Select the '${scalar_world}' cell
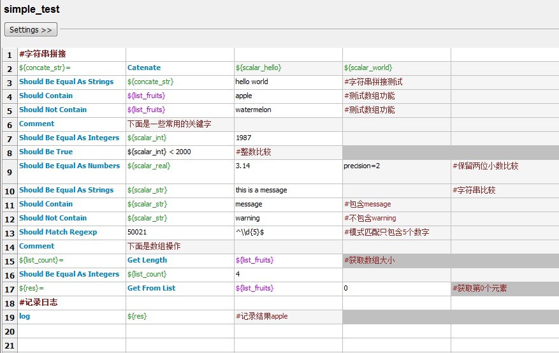This screenshot has width=559, height=353. pyautogui.click(x=397, y=68)
